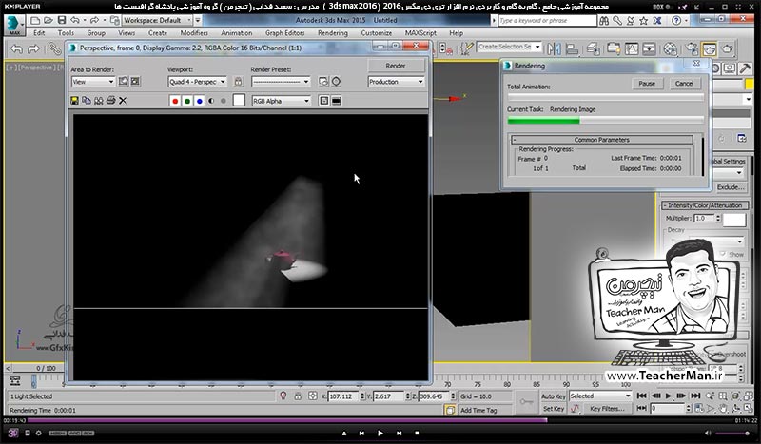Click the Copy Image icon in render window
Screen dimensions: 761x444
87,101
